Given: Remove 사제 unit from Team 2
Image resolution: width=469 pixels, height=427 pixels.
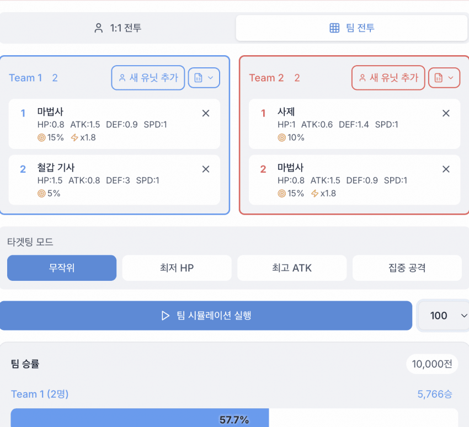Looking at the screenshot, I should coord(446,113).
